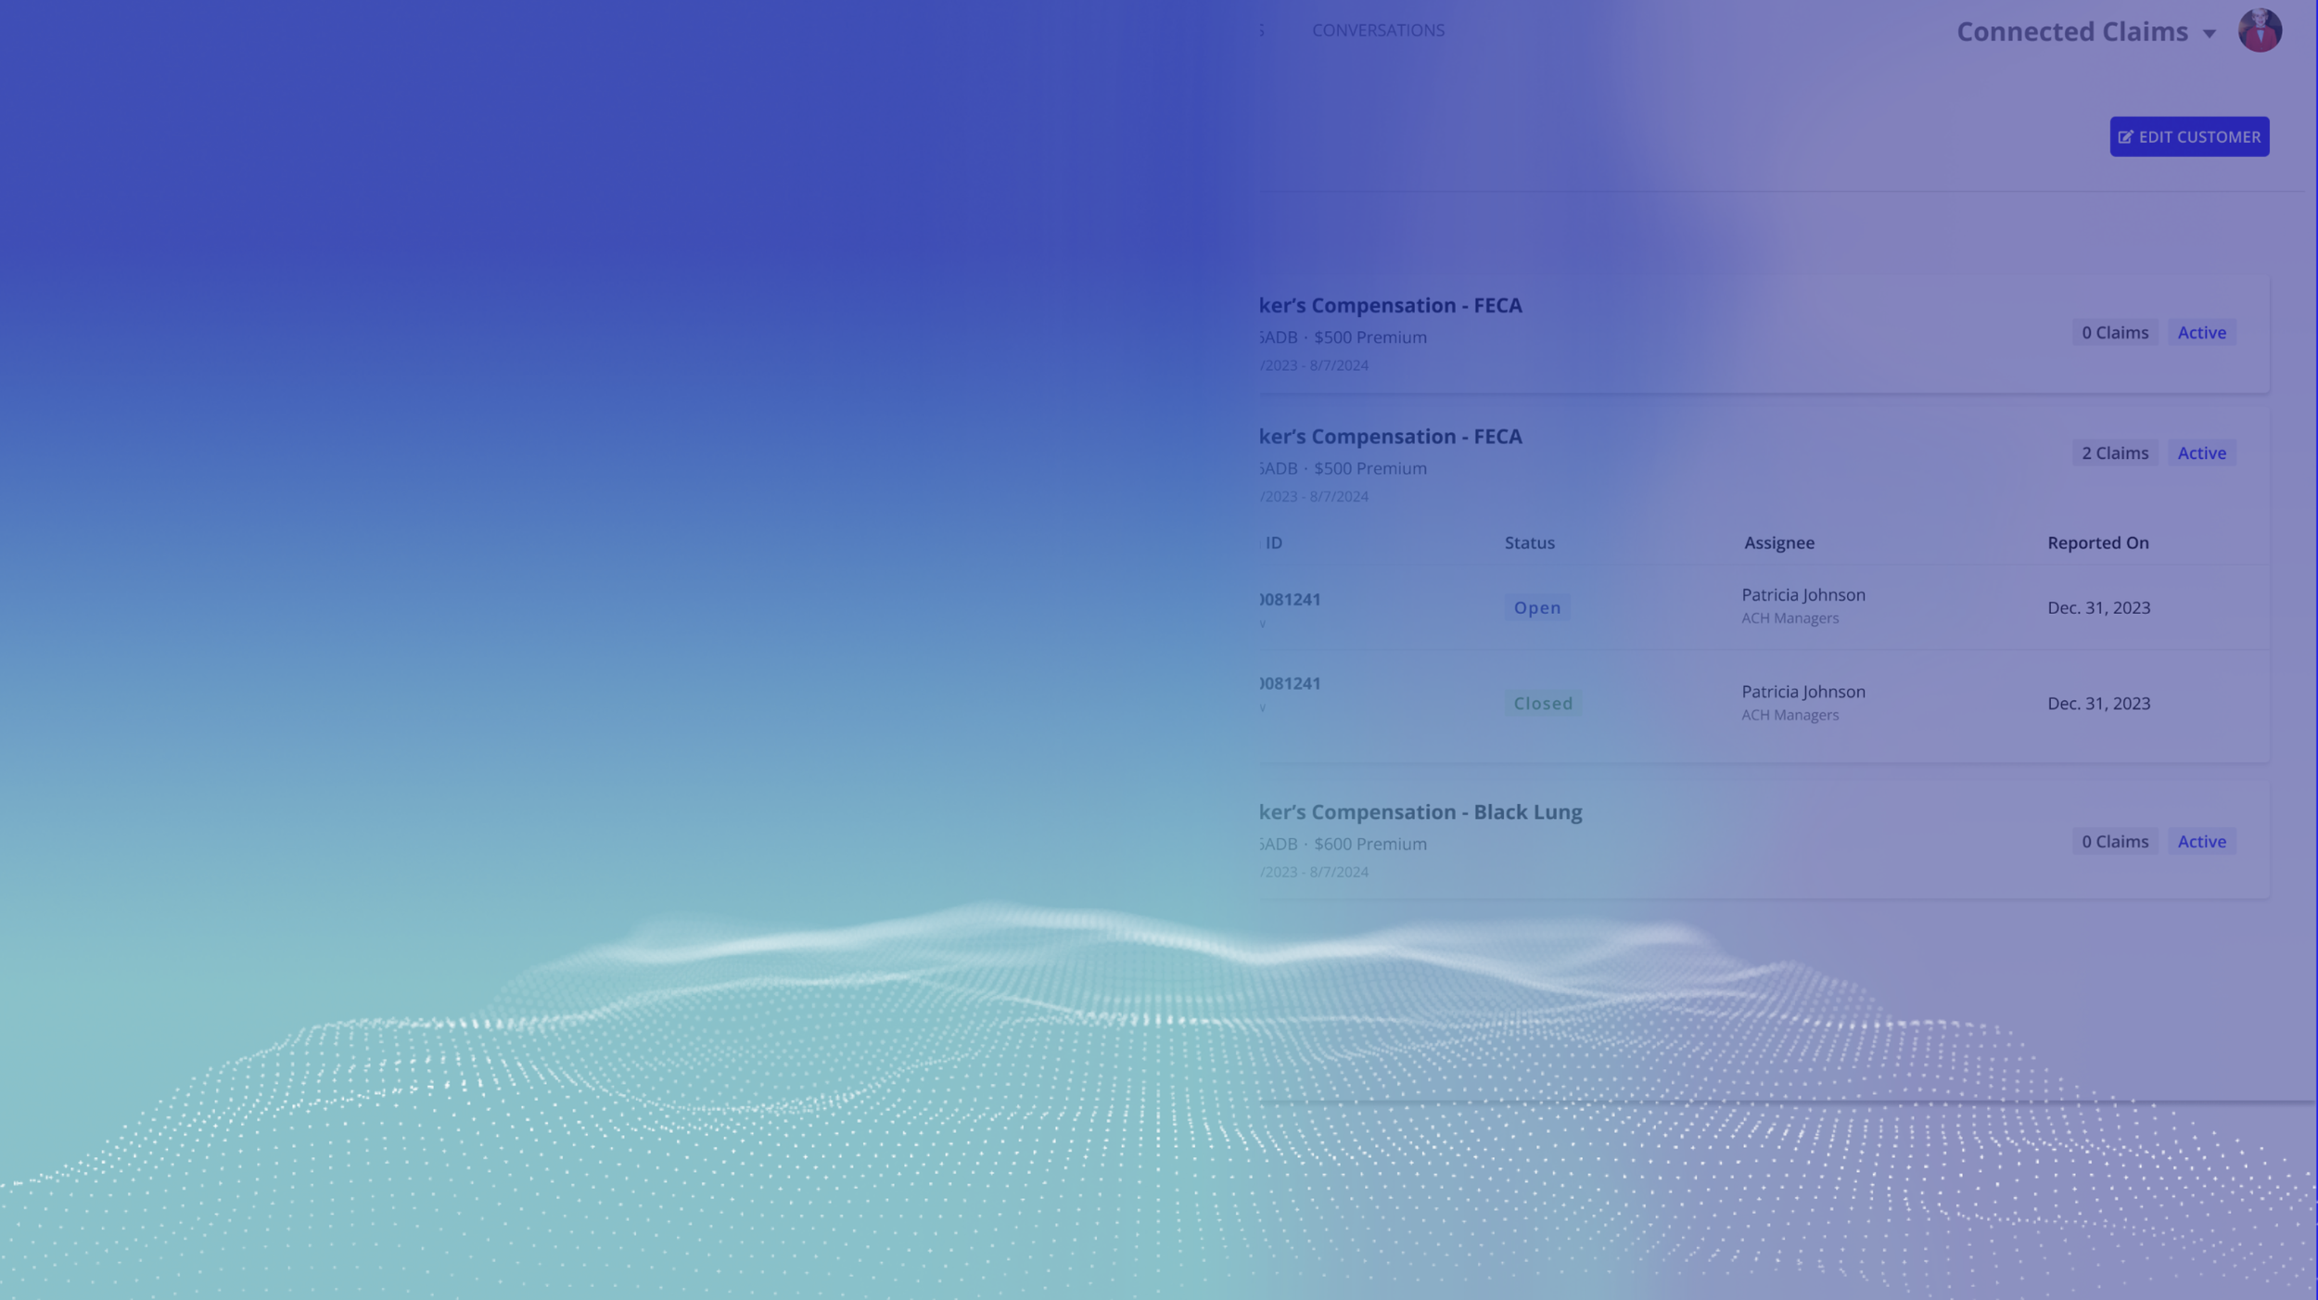Click the Active badge on Black Lung policy
This screenshot has width=2318, height=1300.
click(2201, 842)
